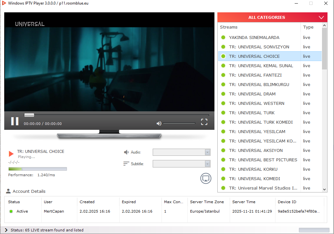
Task: Select TR: UNIVERSAL WESTERN stream
Action: 270,104
